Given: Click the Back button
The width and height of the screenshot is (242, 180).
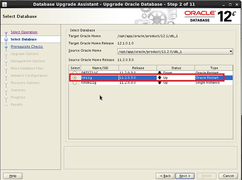Looking at the screenshot, I should pyautogui.click(x=165, y=176).
